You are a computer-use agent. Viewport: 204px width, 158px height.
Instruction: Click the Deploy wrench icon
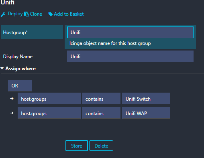(3, 14)
